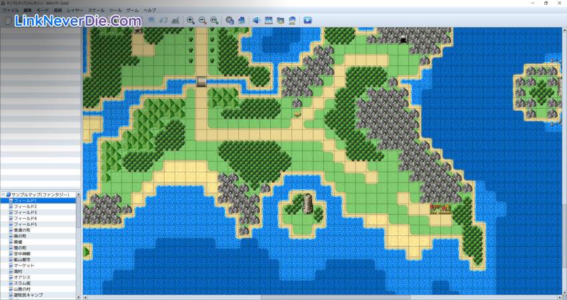This screenshot has height=300, width=567.
Task: Open the Database gear icon
Action: (229, 21)
